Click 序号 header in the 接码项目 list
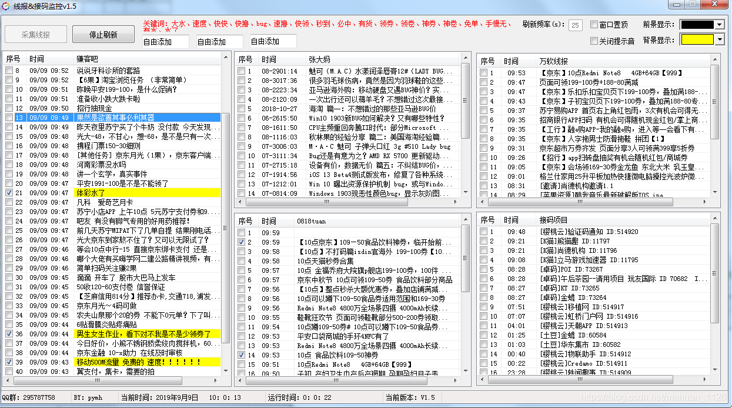This screenshot has height=408, width=732. [x=489, y=220]
